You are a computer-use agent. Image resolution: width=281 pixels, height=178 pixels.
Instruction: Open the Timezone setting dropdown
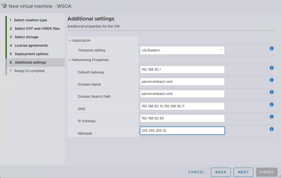(182, 50)
